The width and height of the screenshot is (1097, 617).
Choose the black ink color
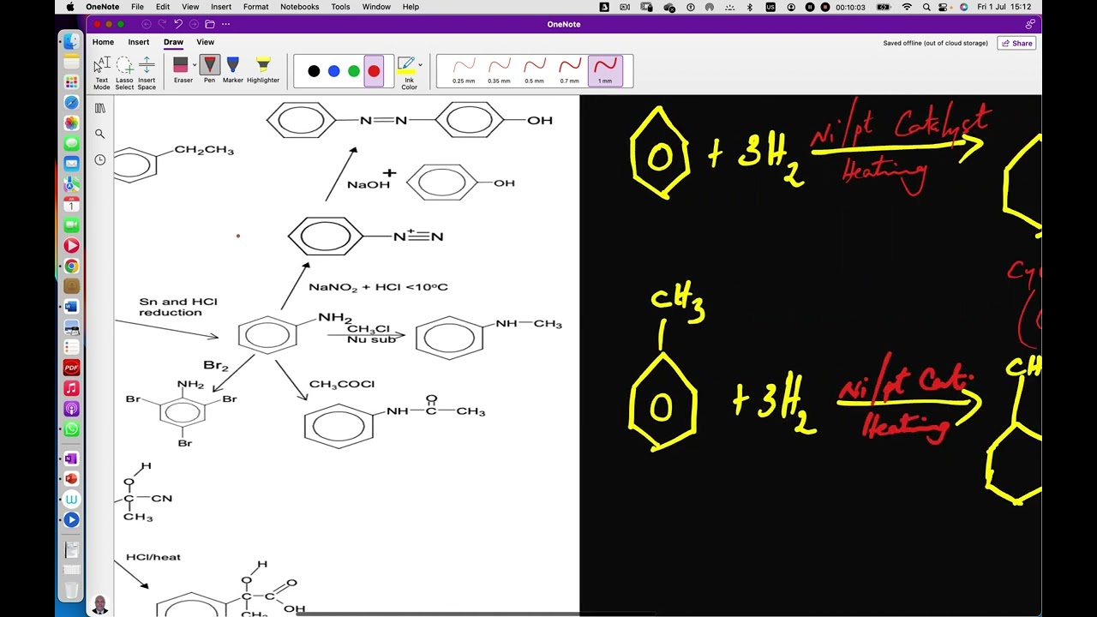coord(314,71)
